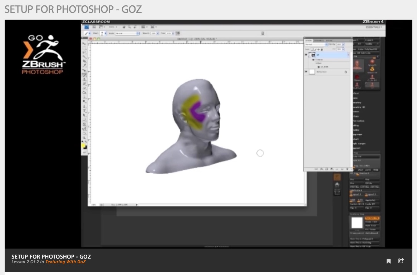Select the Zoom tool in the application bar

tap(129, 27)
